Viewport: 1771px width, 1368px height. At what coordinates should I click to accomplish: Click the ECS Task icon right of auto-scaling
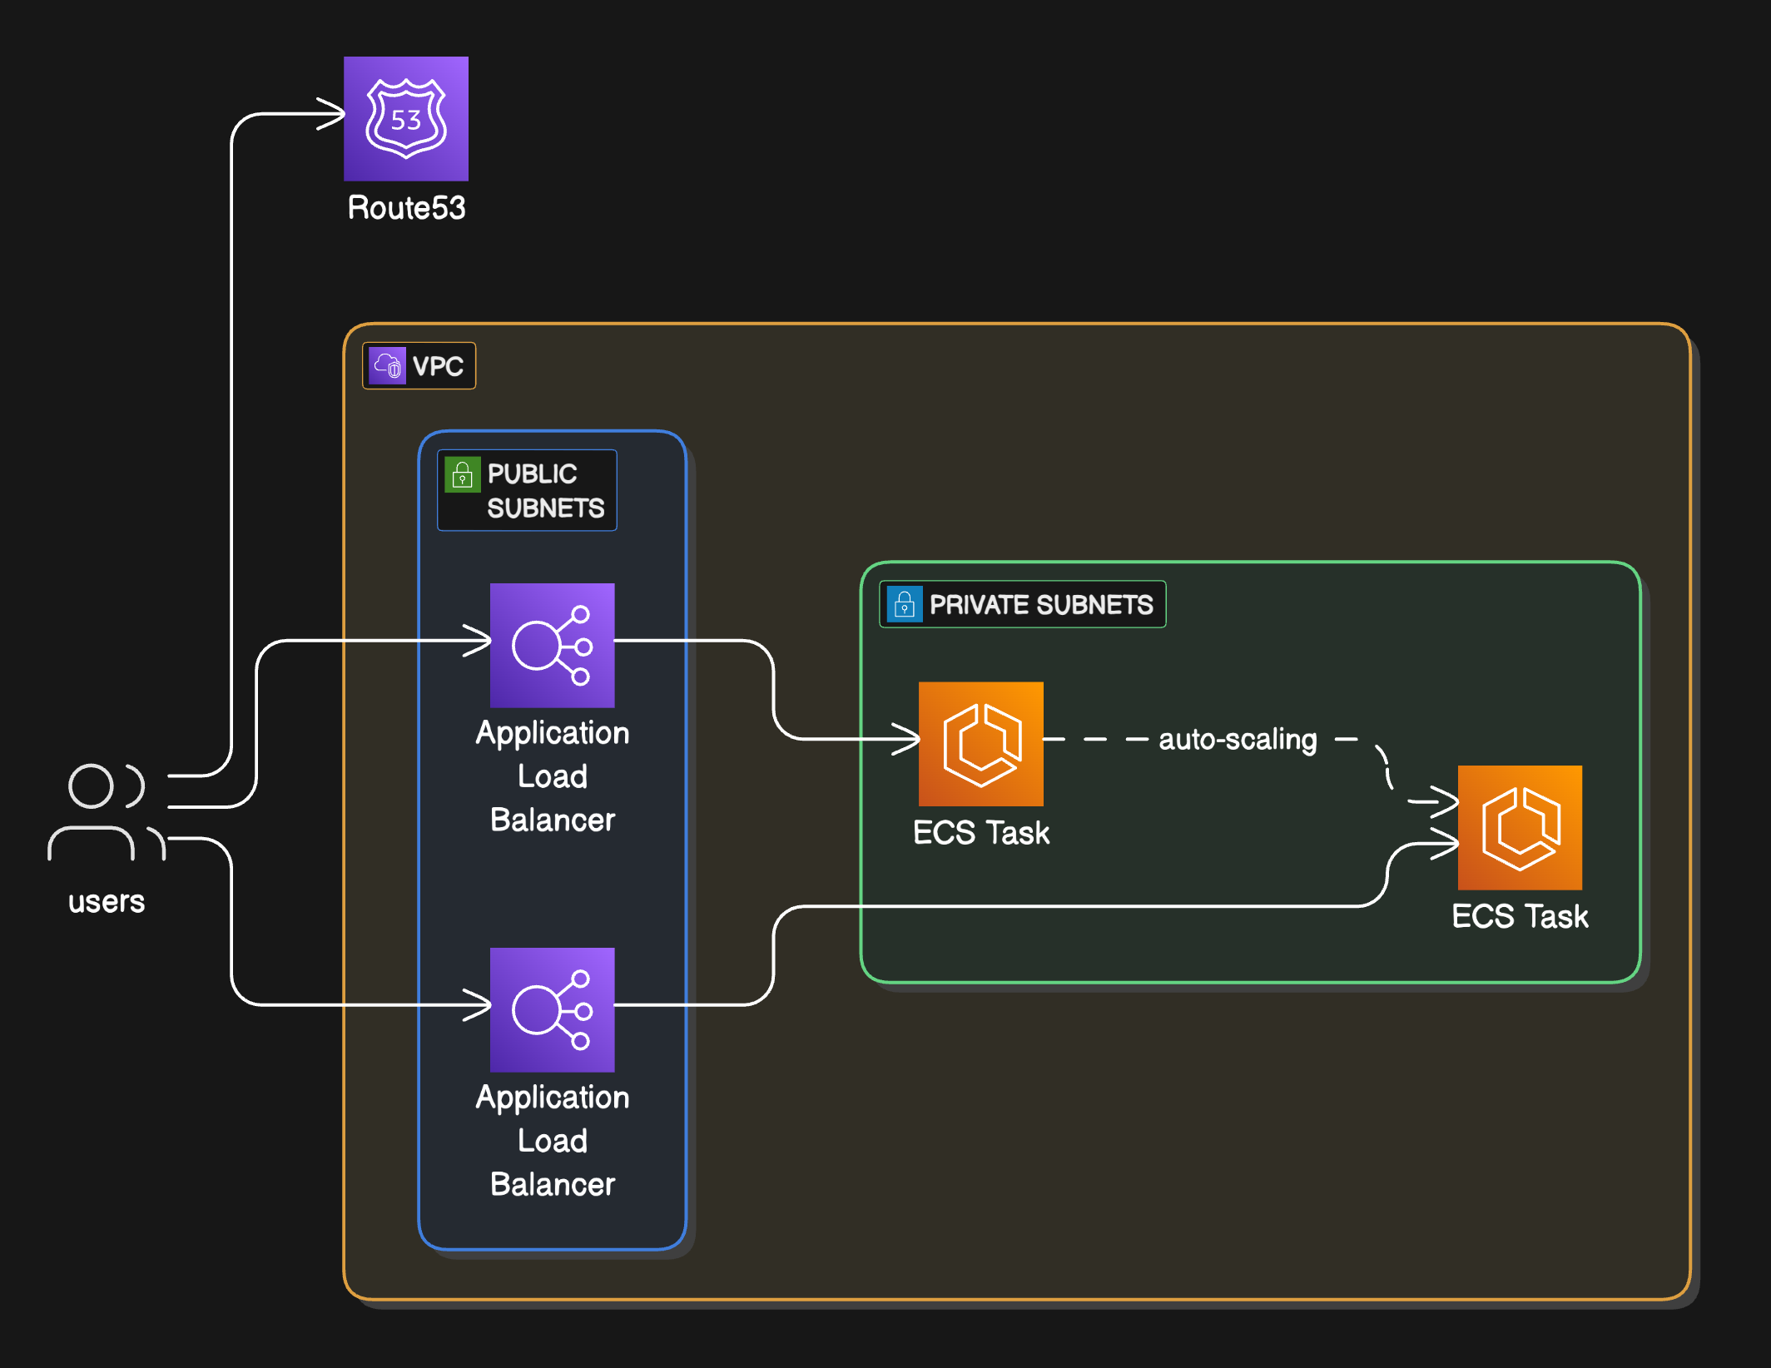tap(1520, 827)
